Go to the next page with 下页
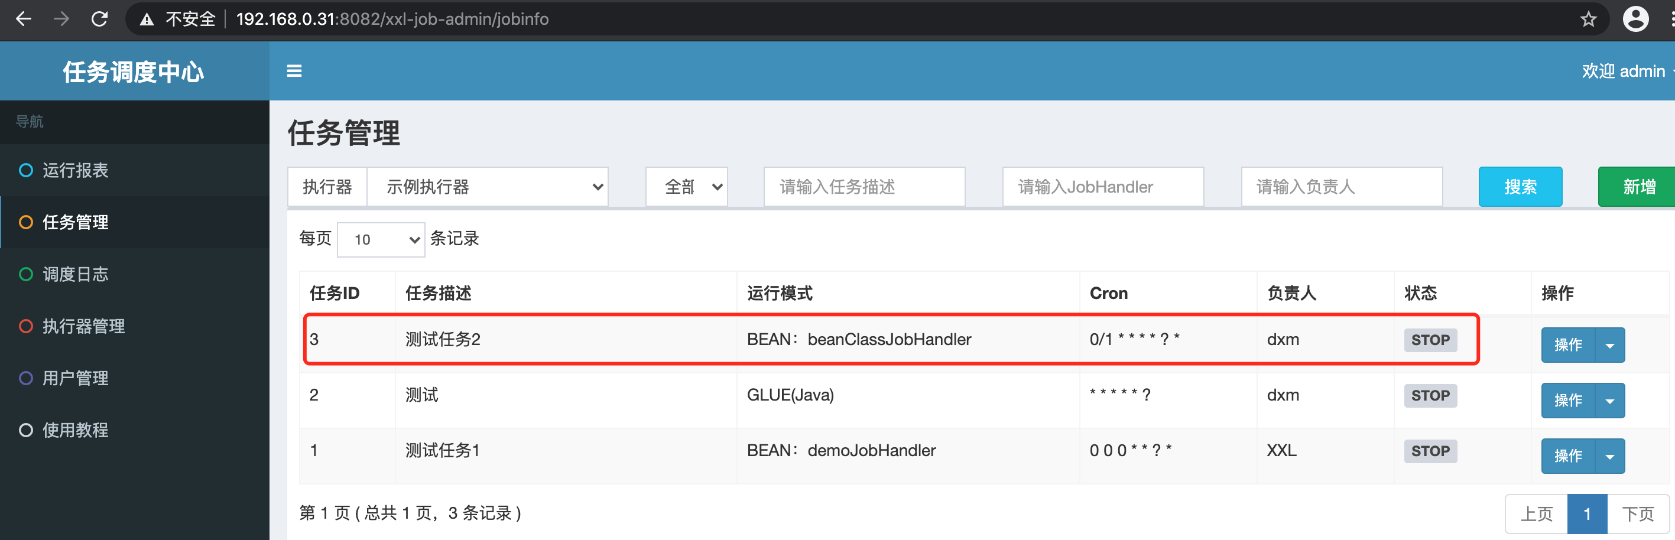The image size is (1675, 540). (1638, 514)
